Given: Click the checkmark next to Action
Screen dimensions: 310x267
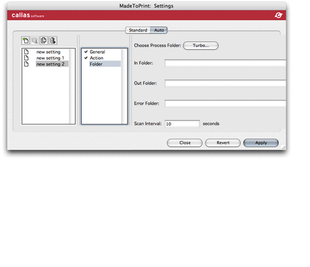Looking at the screenshot, I should (x=86, y=58).
